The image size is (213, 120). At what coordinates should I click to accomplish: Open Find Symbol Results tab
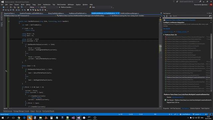point(48,111)
